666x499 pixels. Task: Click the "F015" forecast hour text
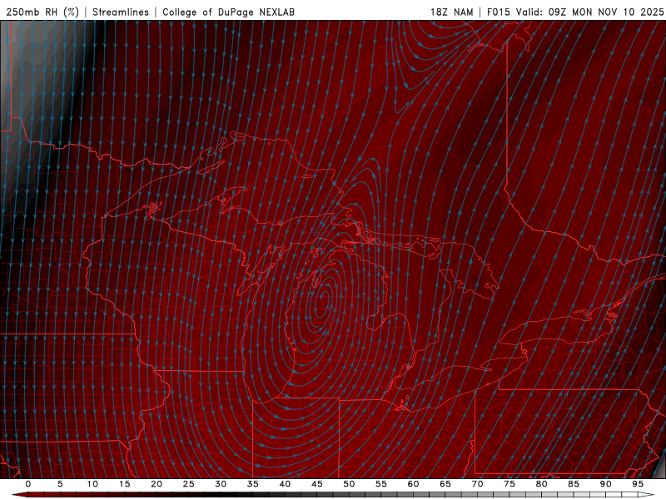click(x=498, y=12)
